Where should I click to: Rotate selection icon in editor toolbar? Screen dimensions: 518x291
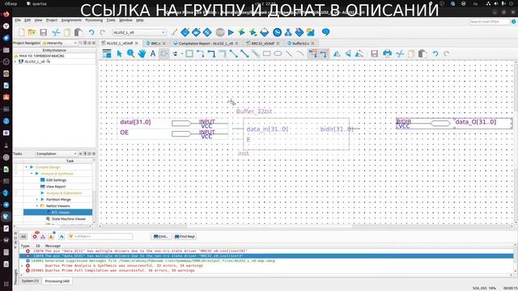click(359, 54)
